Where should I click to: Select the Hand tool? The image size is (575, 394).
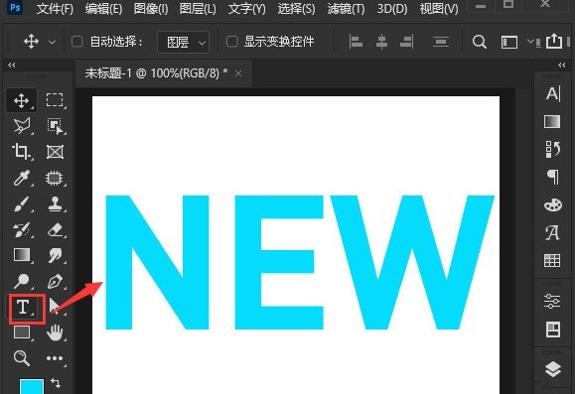pos(55,332)
